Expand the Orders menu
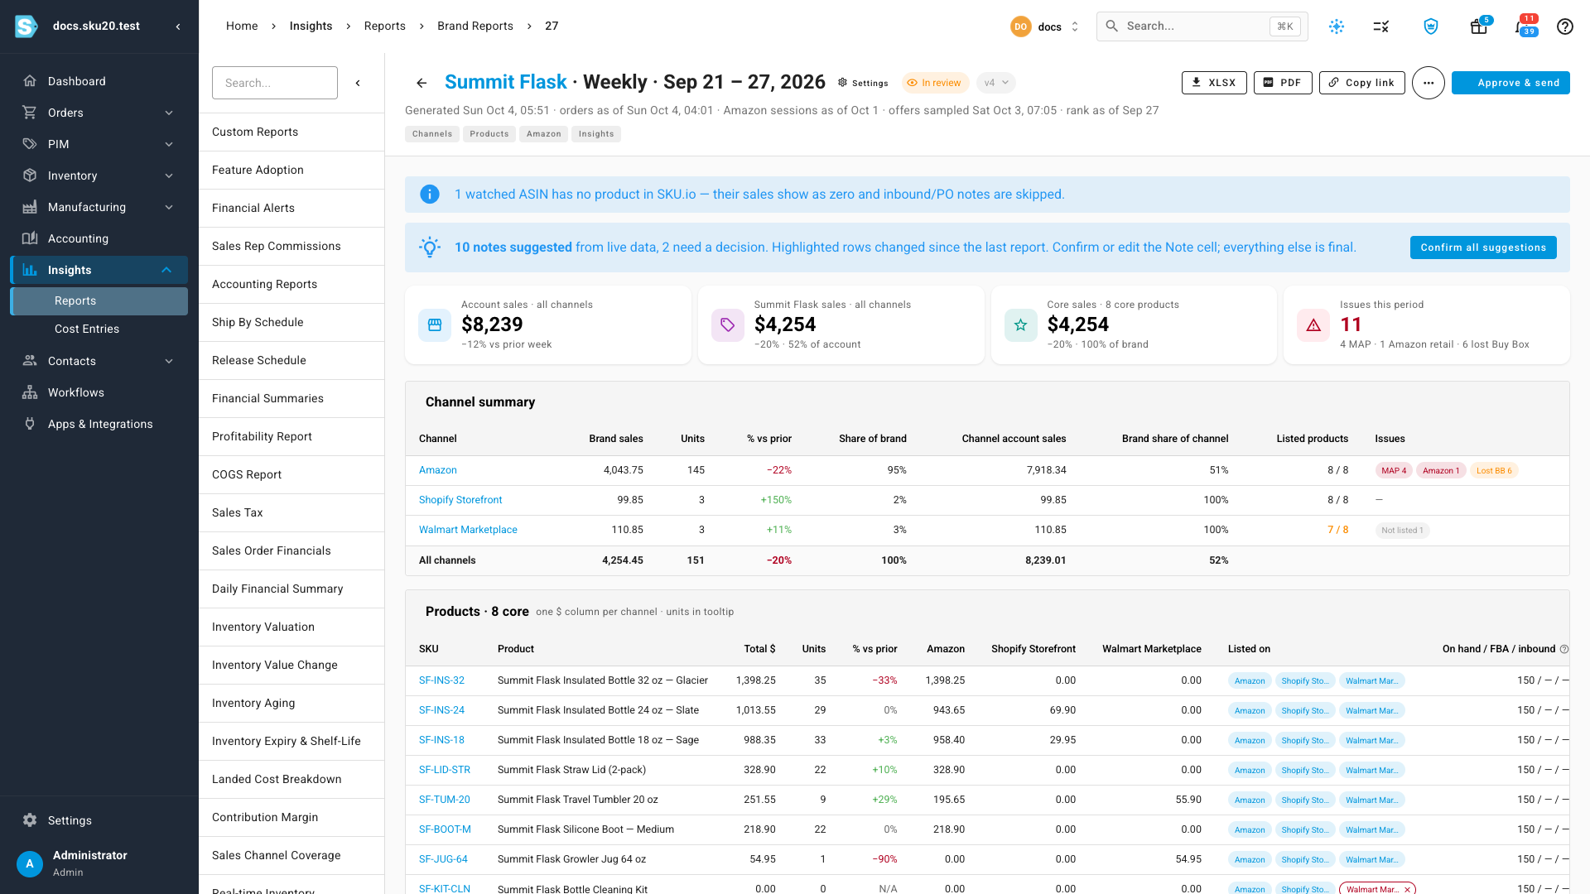 pos(99,113)
